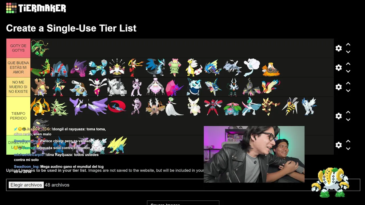
Task: Click the pixel Regigigas sprite overlay
Action: [x=330, y=183]
